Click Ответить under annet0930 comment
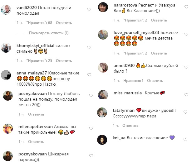This screenshot has width=192, height=166. coord(155,81)
